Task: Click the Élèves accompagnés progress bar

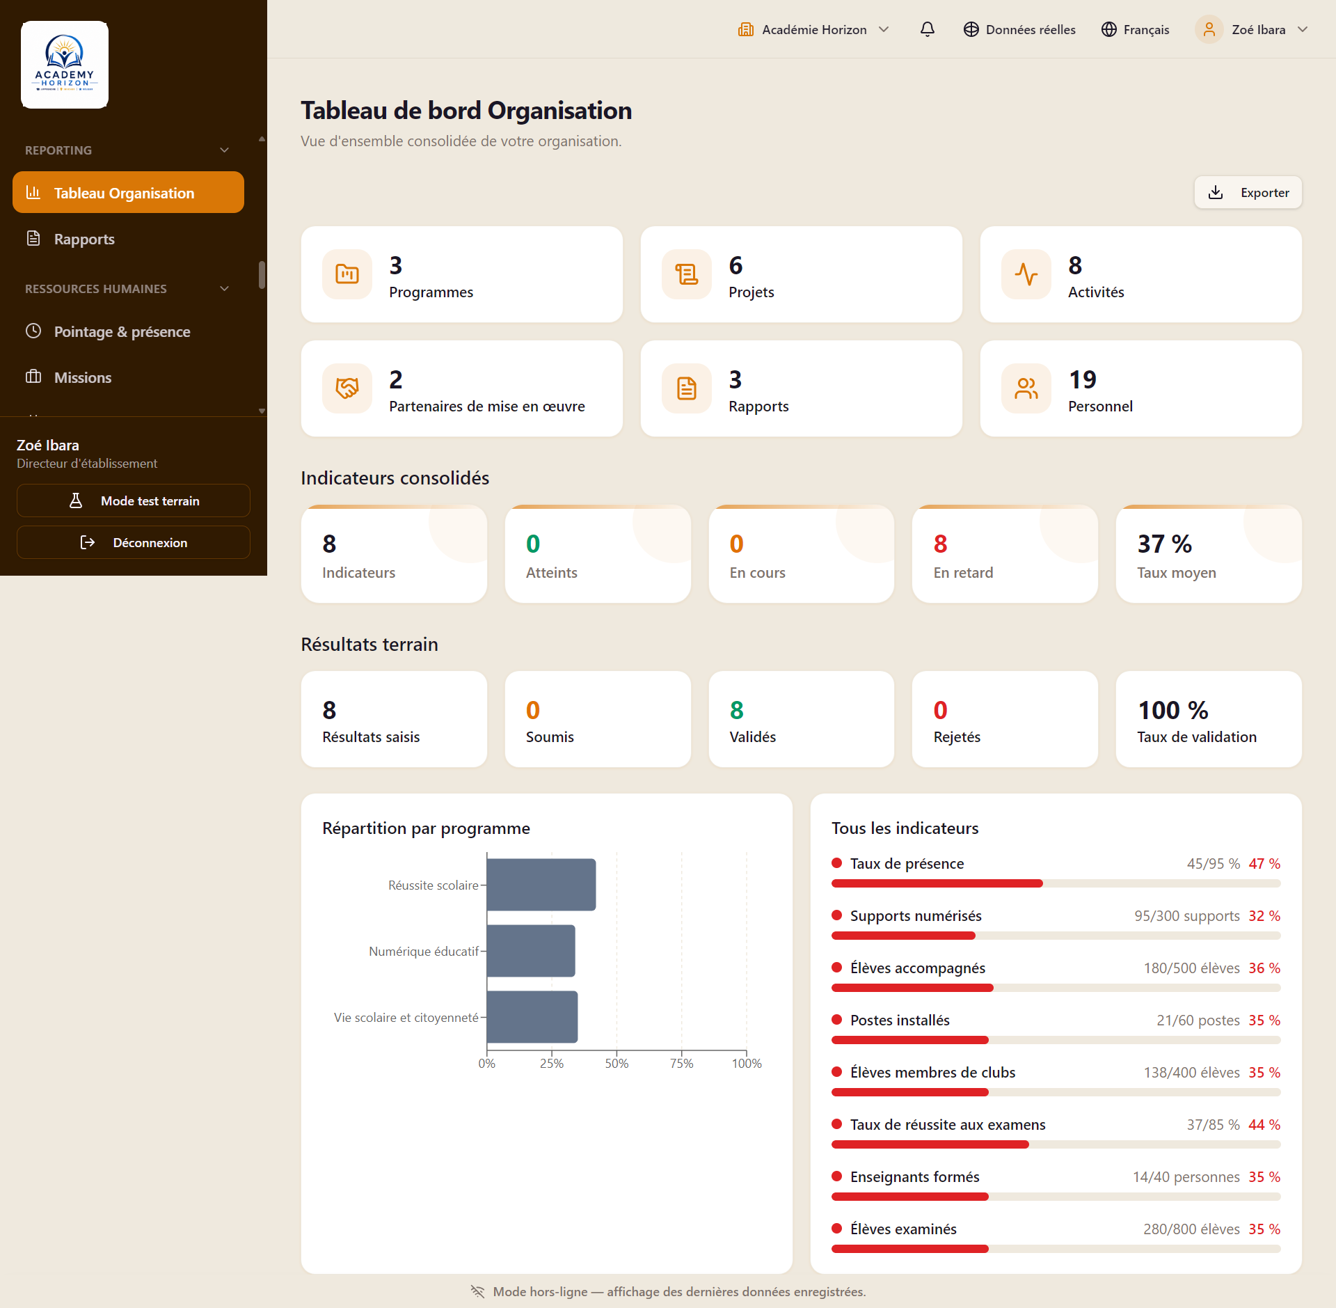Action: [1056, 988]
